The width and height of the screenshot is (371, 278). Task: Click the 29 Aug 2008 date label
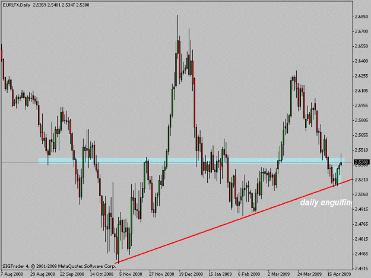tap(43, 274)
